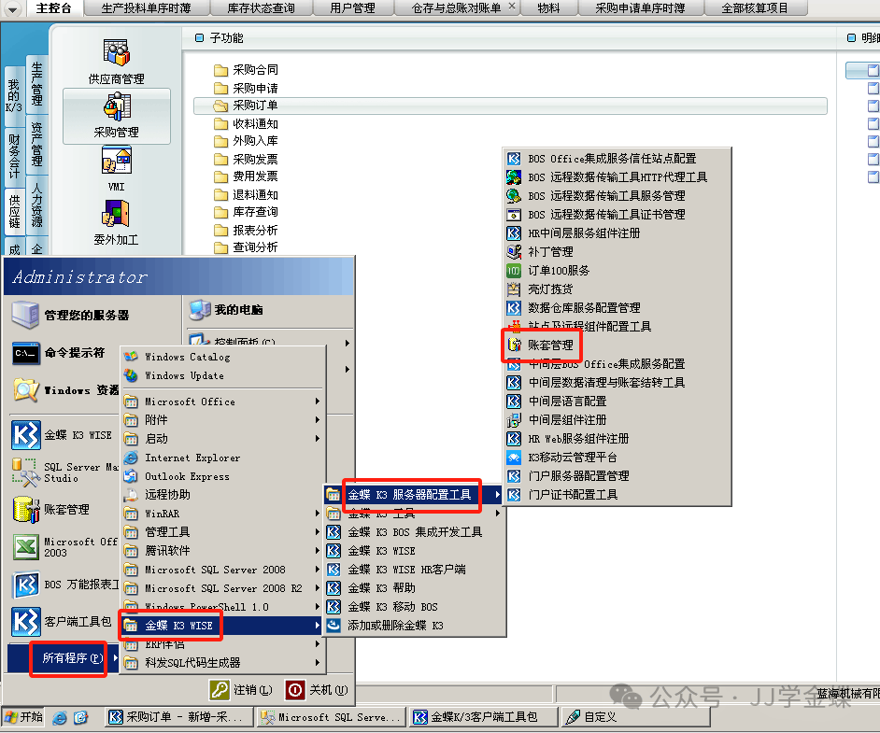Open the 财务会计 vertical side tab

pyautogui.click(x=14, y=156)
